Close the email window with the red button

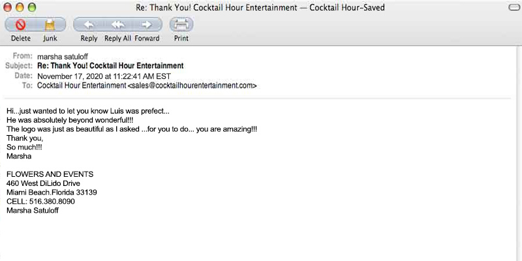pyautogui.click(x=8, y=7)
